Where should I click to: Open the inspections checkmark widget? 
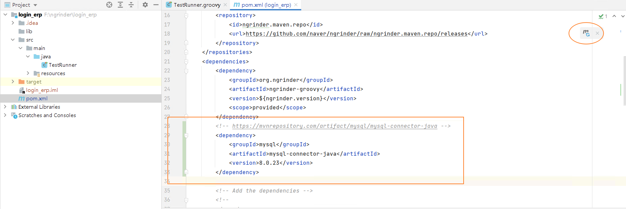(602, 16)
